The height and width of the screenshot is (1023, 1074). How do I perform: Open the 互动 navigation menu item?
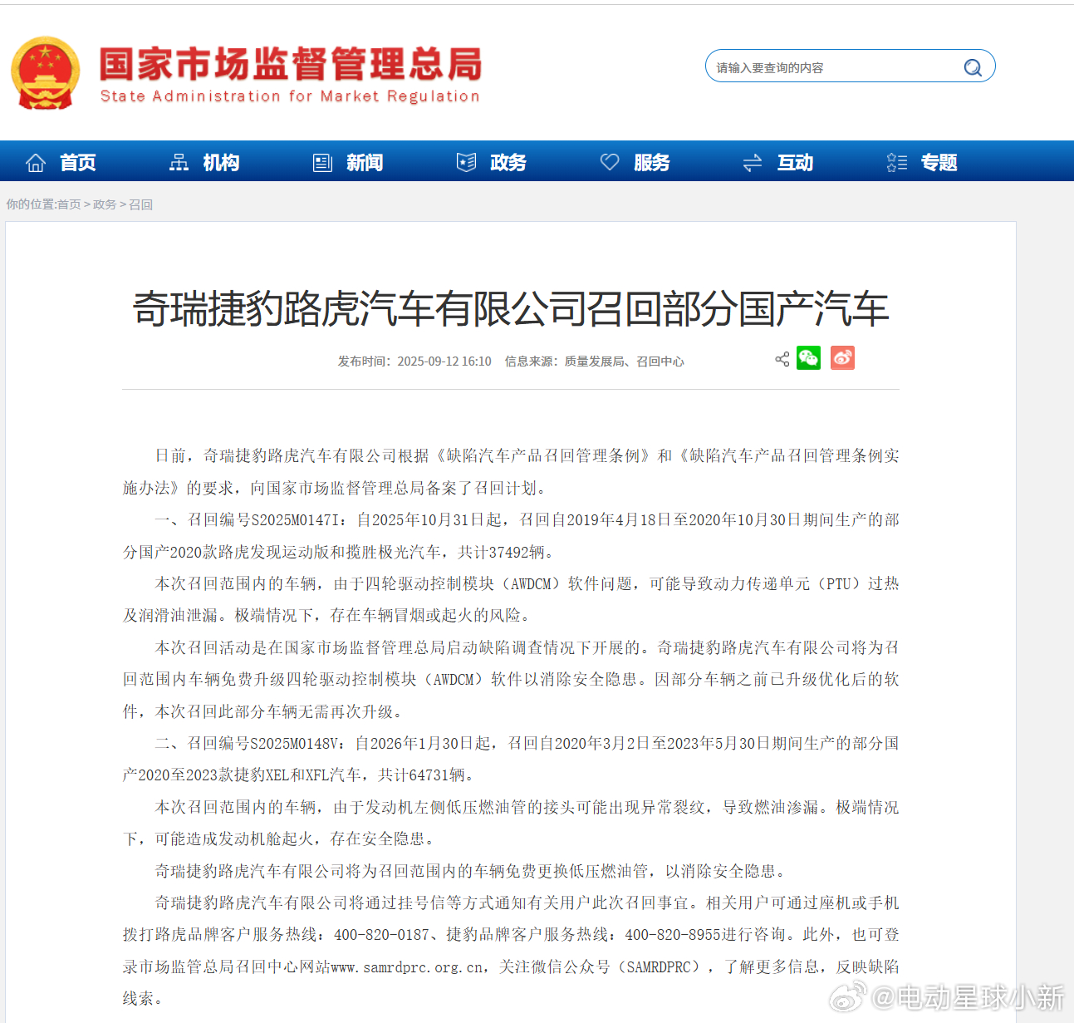[795, 163]
